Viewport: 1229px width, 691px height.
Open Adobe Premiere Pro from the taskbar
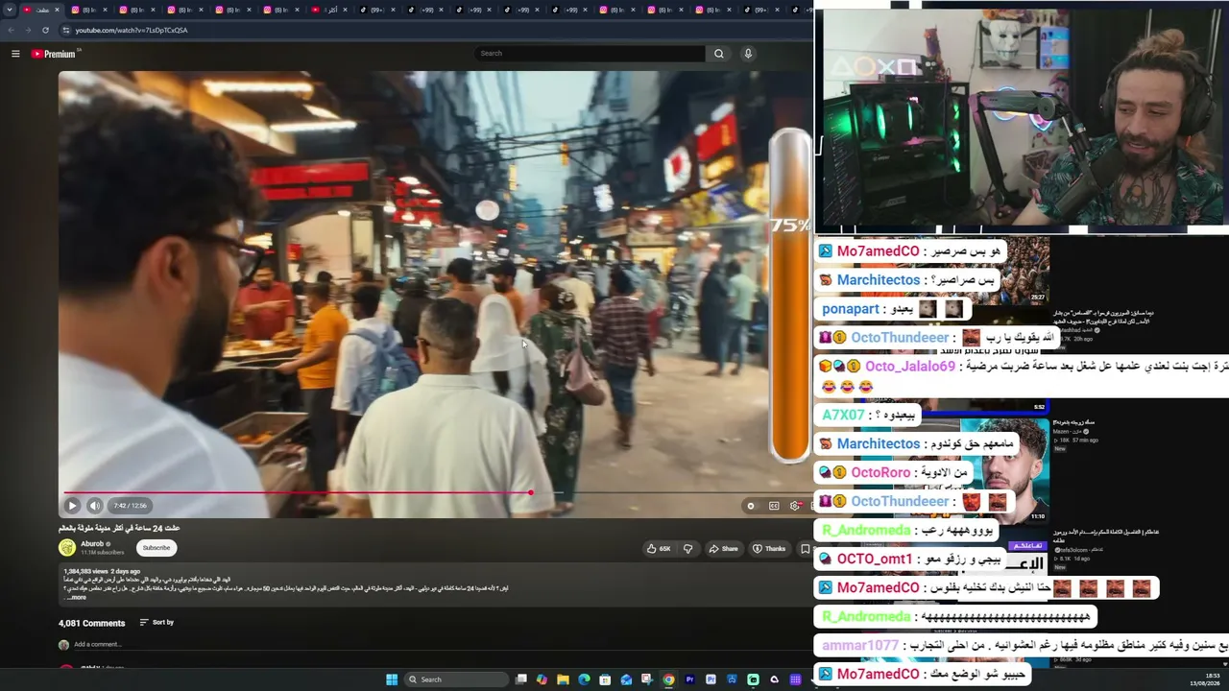coord(690,679)
